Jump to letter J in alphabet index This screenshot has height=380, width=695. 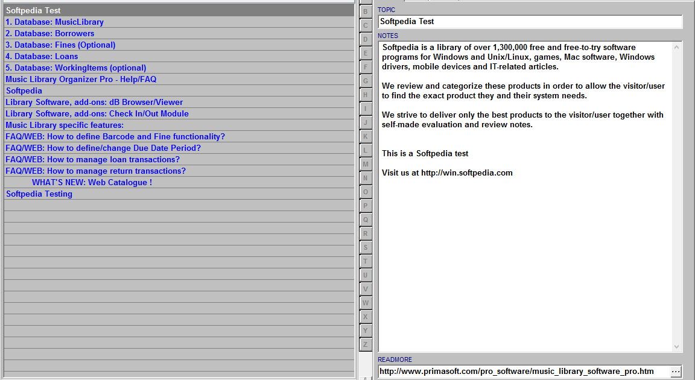click(x=366, y=122)
